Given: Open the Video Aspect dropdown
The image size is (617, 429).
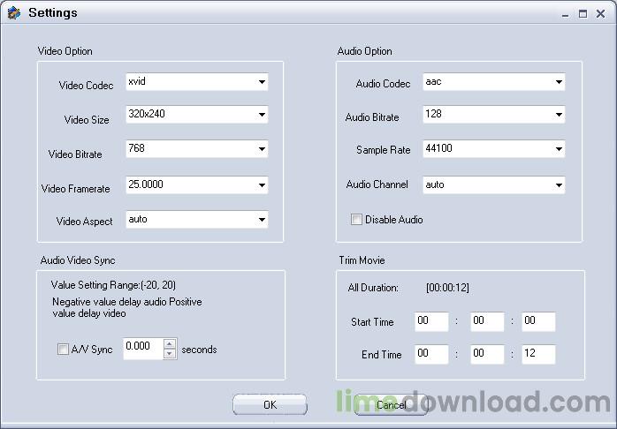Looking at the screenshot, I should pyautogui.click(x=197, y=220).
